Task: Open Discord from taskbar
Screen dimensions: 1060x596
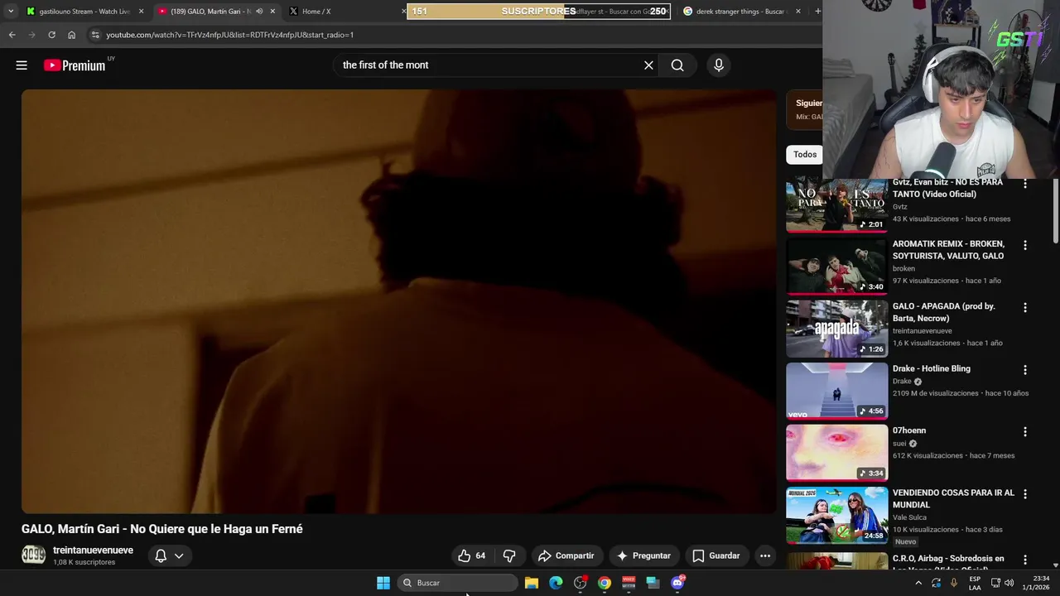Action: point(678,583)
